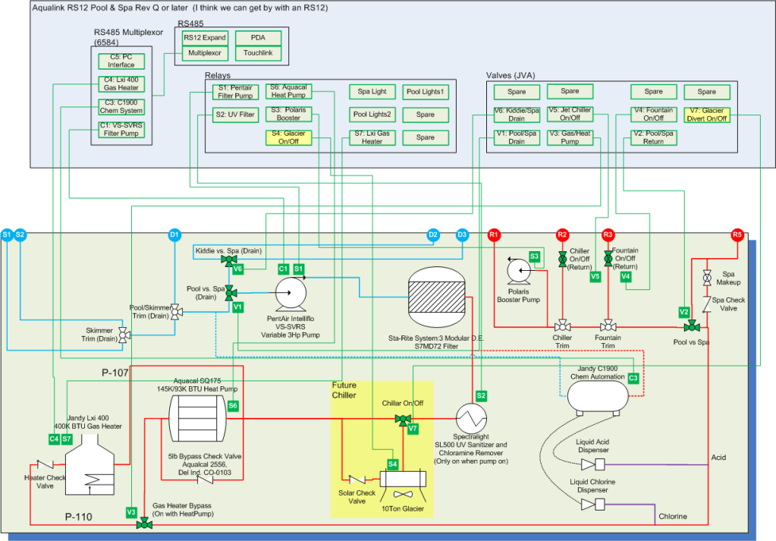Select the blue D2 drain circle
776x541 pixels.
pyautogui.click(x=433, y=234)
